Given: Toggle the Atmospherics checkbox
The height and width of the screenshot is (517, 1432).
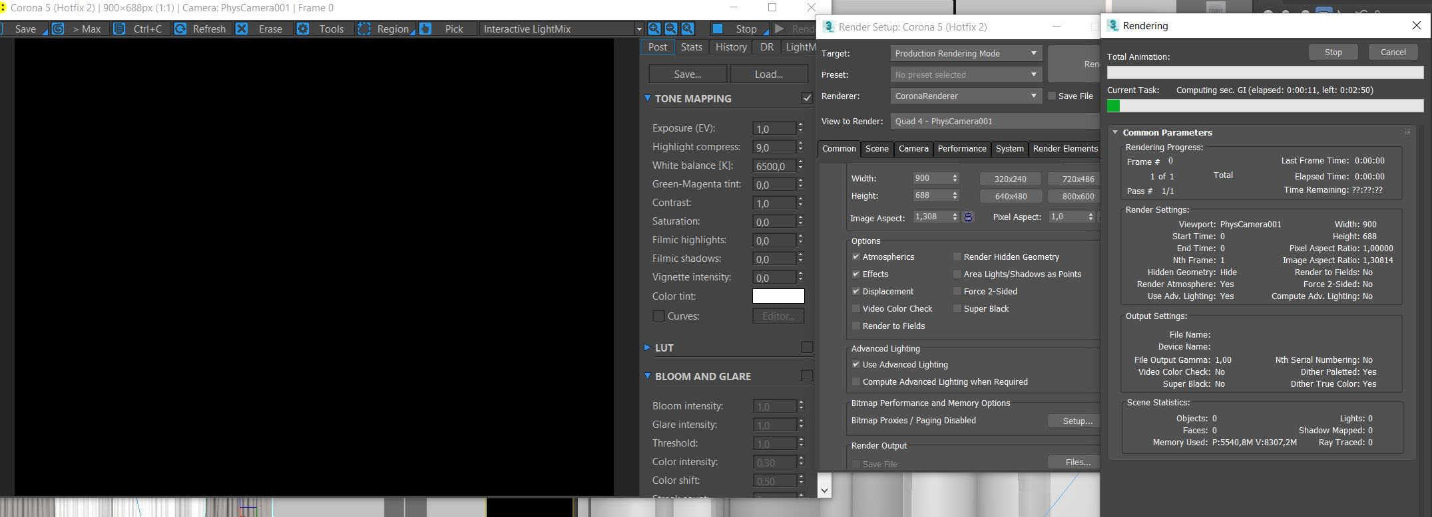Looking at the screenshot, I should [856, 257].
